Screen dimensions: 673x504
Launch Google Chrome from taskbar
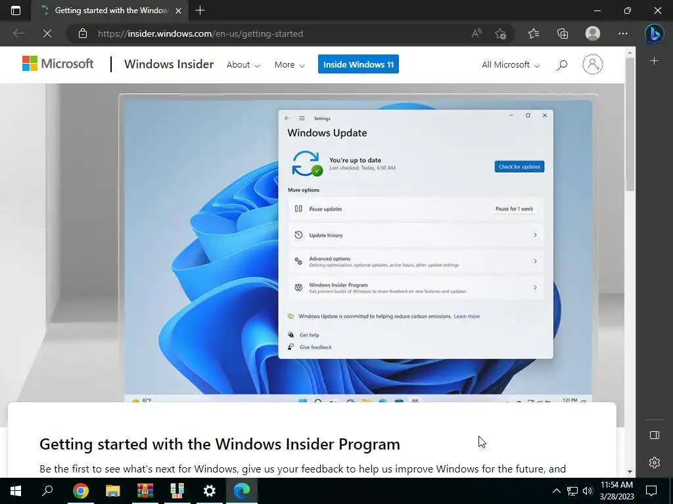[80, 491]
